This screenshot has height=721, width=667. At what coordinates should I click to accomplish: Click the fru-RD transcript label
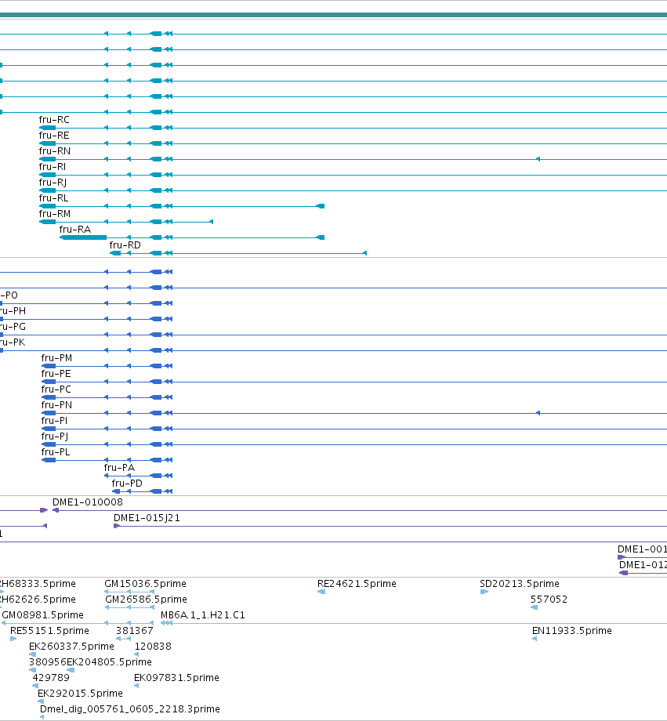point(125,245)
